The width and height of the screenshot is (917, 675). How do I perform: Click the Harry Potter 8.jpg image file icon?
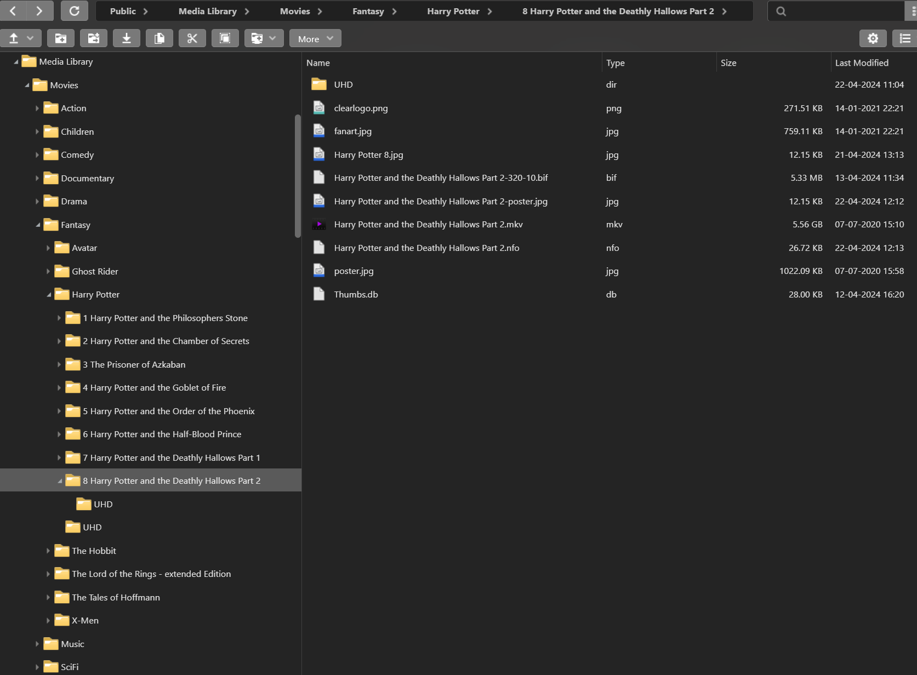(x=319, y=155)
